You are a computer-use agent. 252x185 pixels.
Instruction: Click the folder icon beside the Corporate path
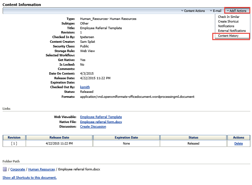pos(5,169)
